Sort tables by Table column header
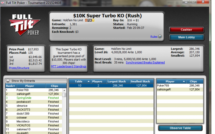 point(80,82)
